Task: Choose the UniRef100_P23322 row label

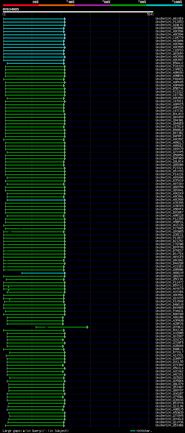Action: click(x=169, y=92)
